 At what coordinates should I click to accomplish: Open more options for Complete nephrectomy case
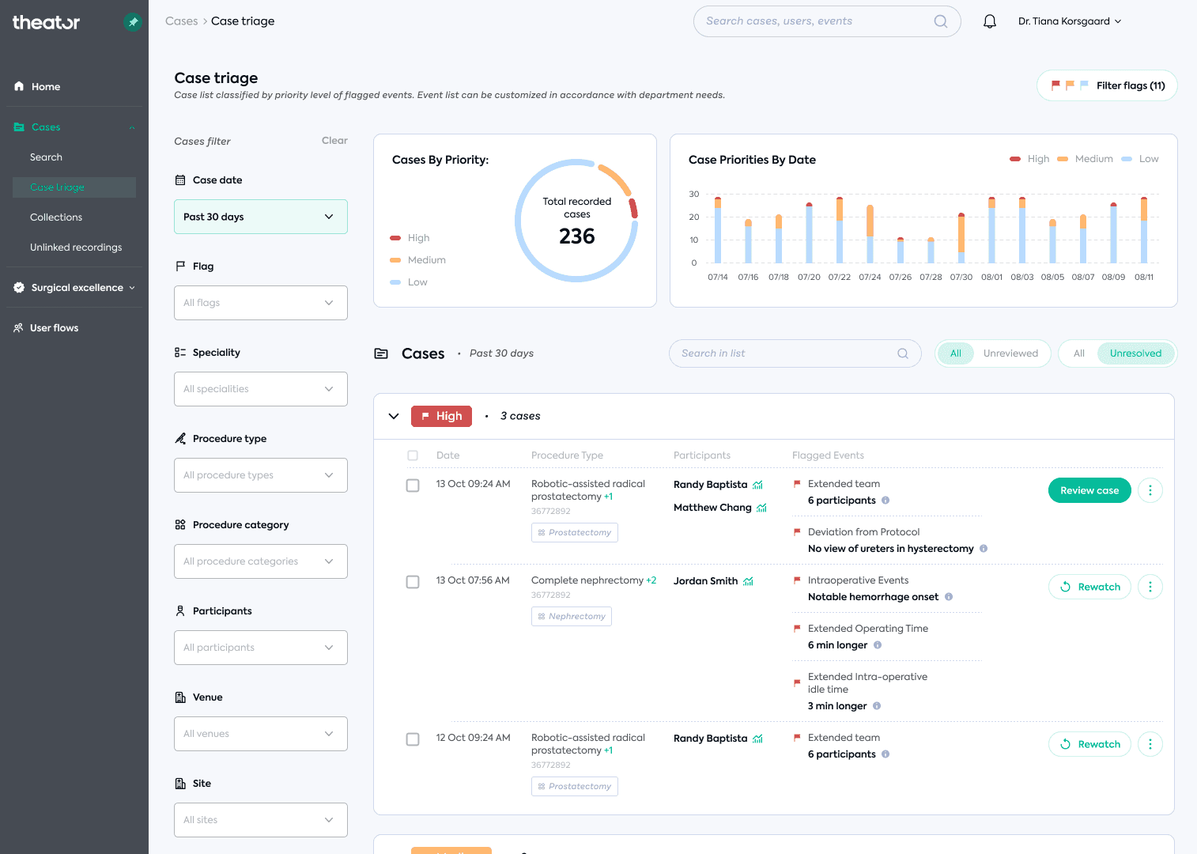tap(1150, 587)
